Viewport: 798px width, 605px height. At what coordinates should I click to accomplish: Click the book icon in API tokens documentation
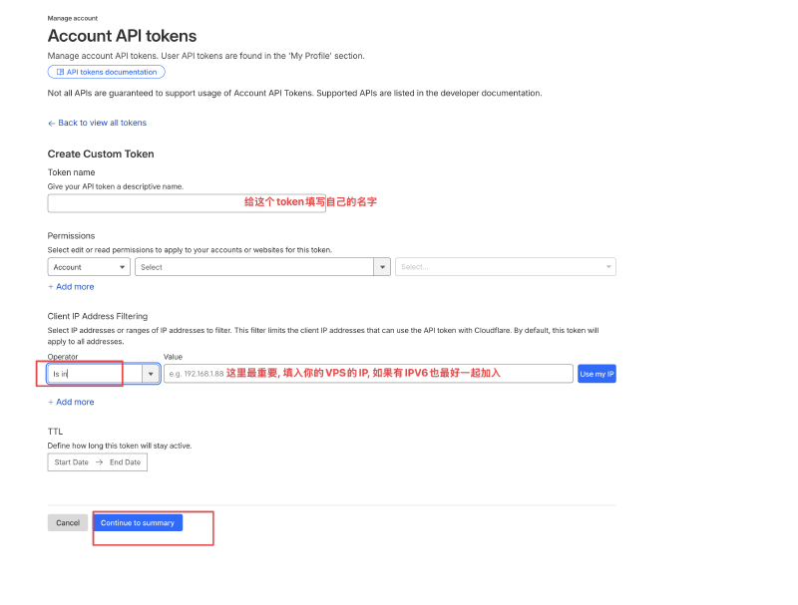point(59,72)
